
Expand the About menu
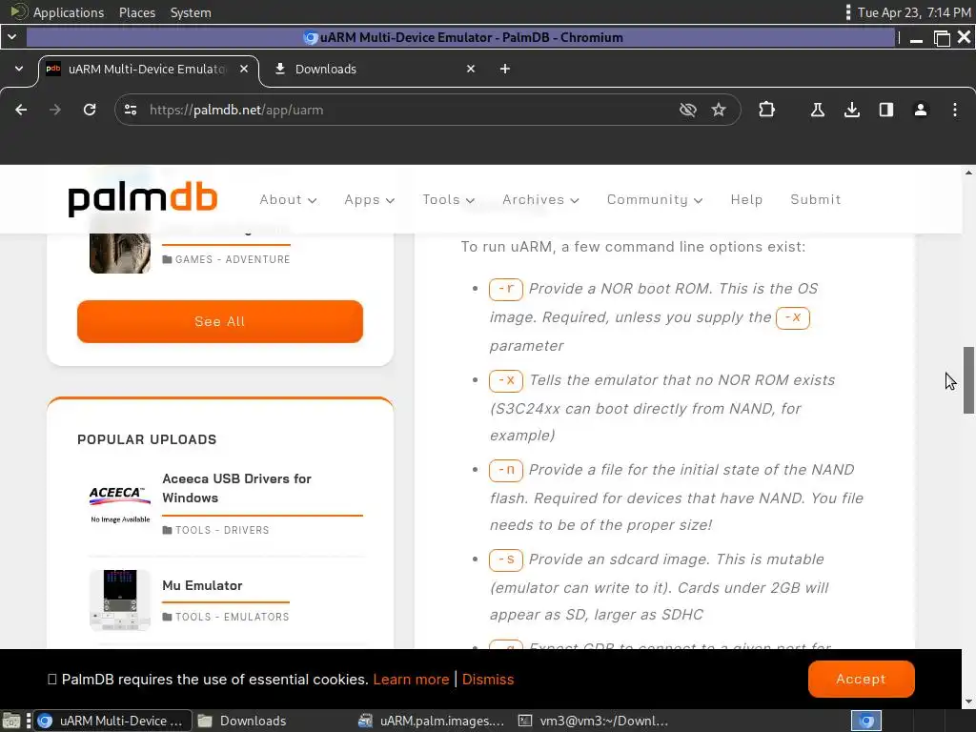pyautogui.click(x=288, y=200)
